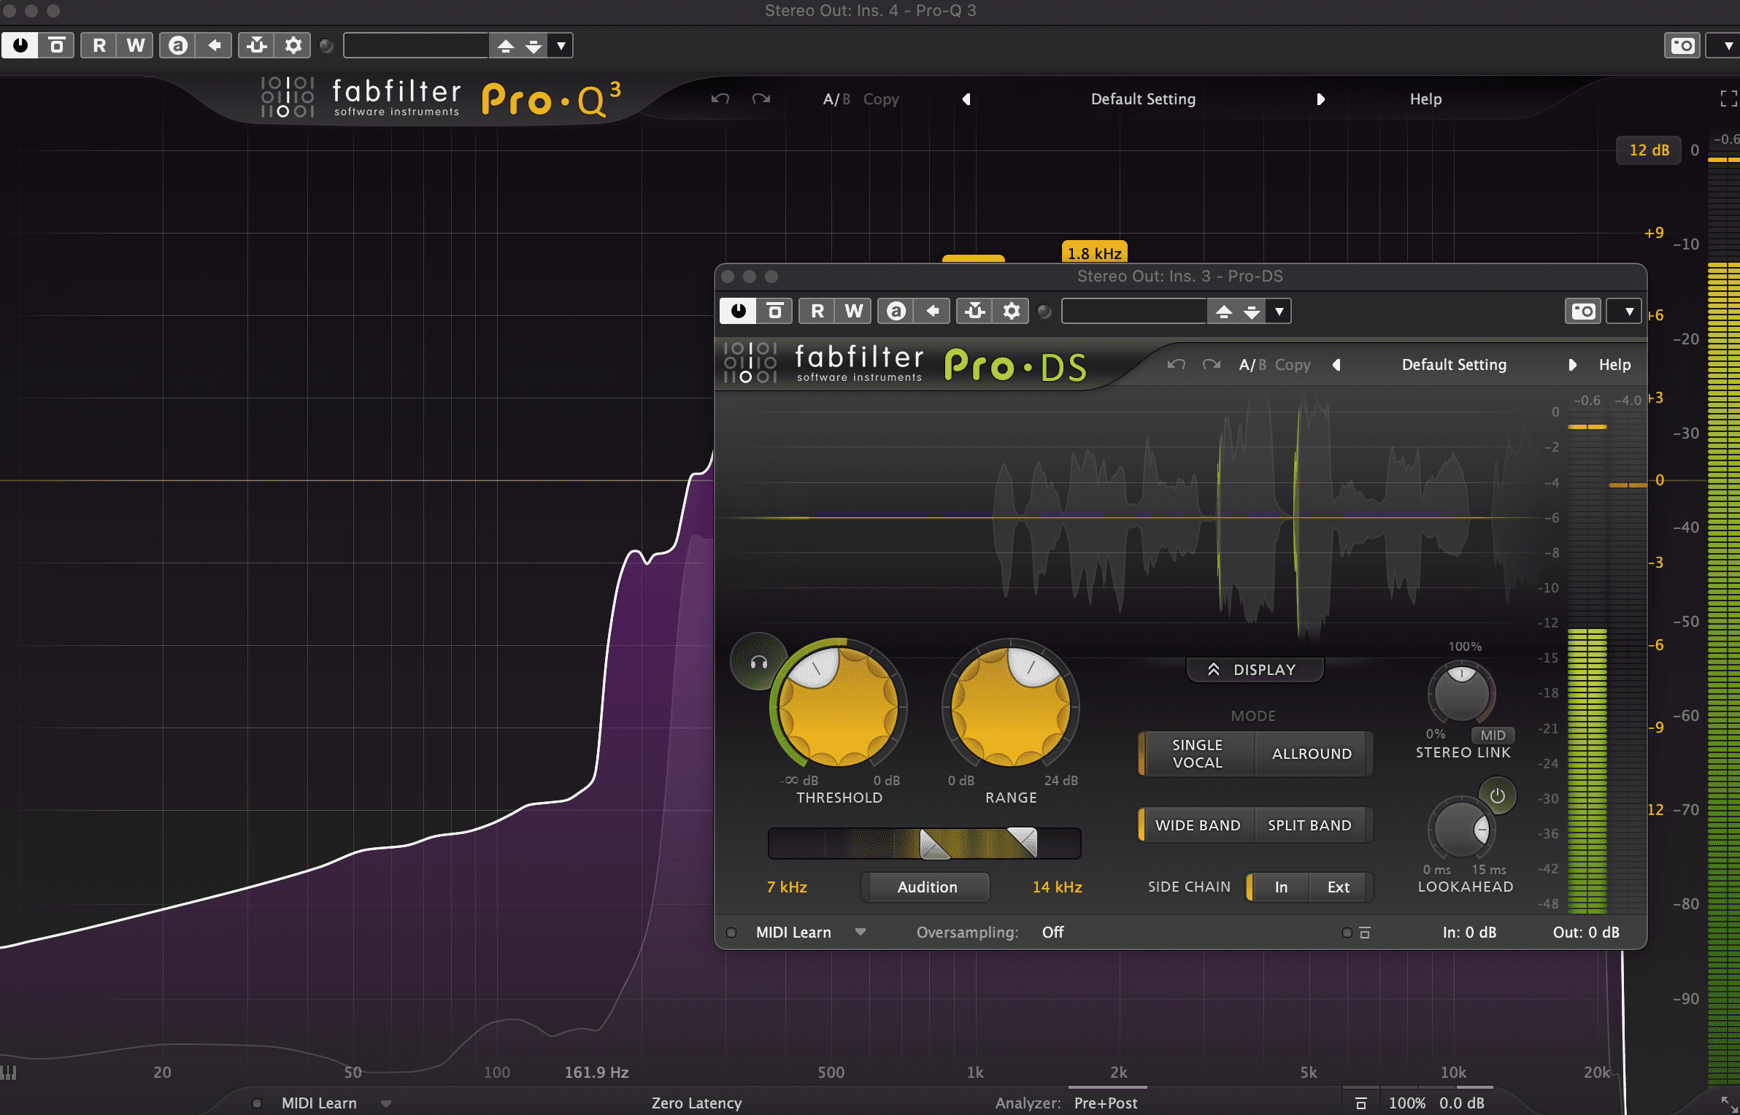Go to next Pro-Q 3 preset arrow
Screen dimensions: 1740x1115
pyautogui.click(x=1320, y=99)
